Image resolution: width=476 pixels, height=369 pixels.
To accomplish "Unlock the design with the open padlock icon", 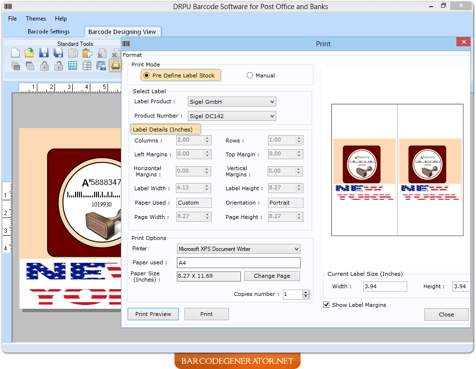I will coord(58,65).
